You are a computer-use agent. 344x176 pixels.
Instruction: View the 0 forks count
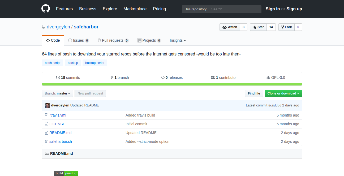pyautogui.click(x=298, y=27)
